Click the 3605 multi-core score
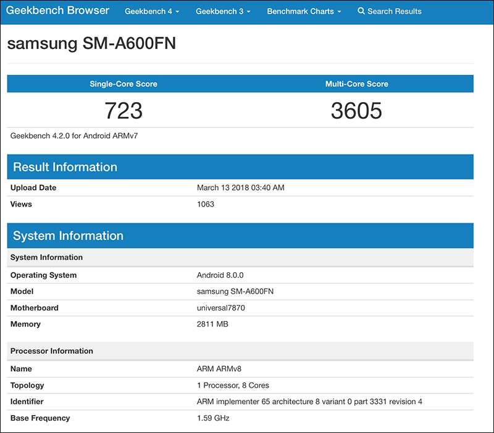 tap(357, 110)
